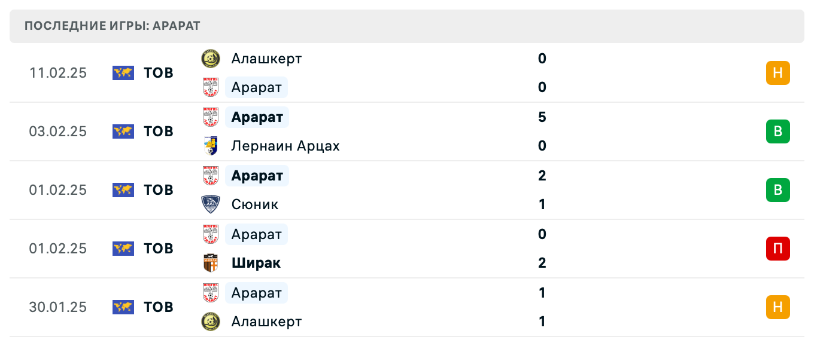Click the yellow Н result badge for the Алашкерт draw
The image size is (814, 349).
click(777, 73)
